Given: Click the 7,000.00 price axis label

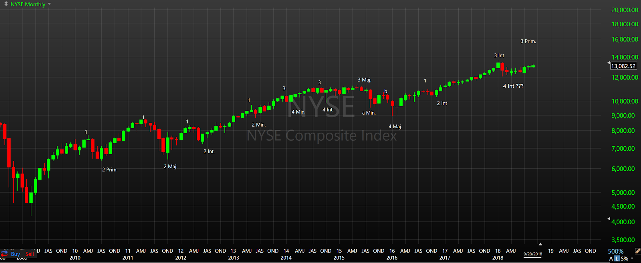Looking at the screenshot, I should (x=623, y=148).
